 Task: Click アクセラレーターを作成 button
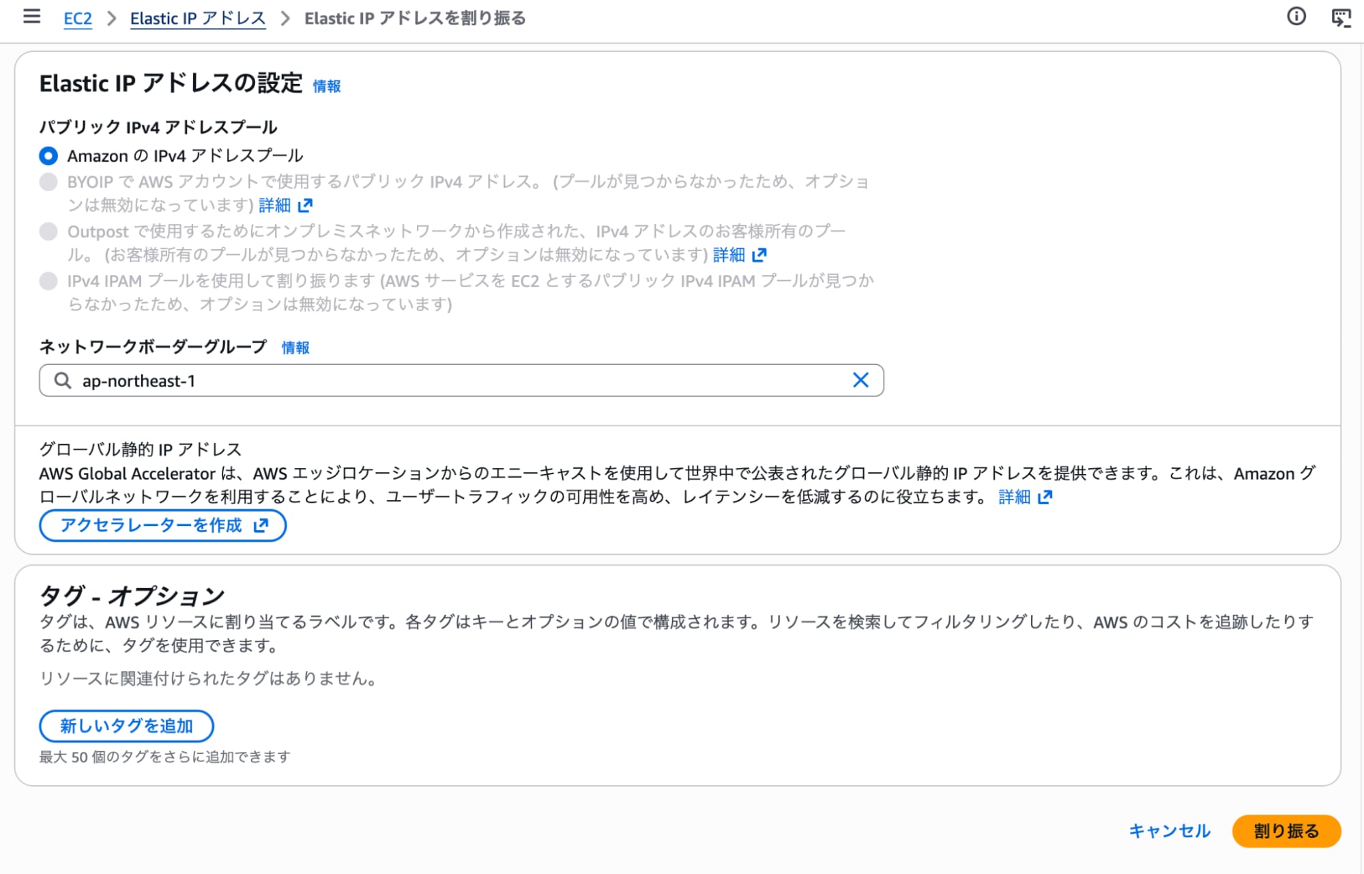coord(162,525)
